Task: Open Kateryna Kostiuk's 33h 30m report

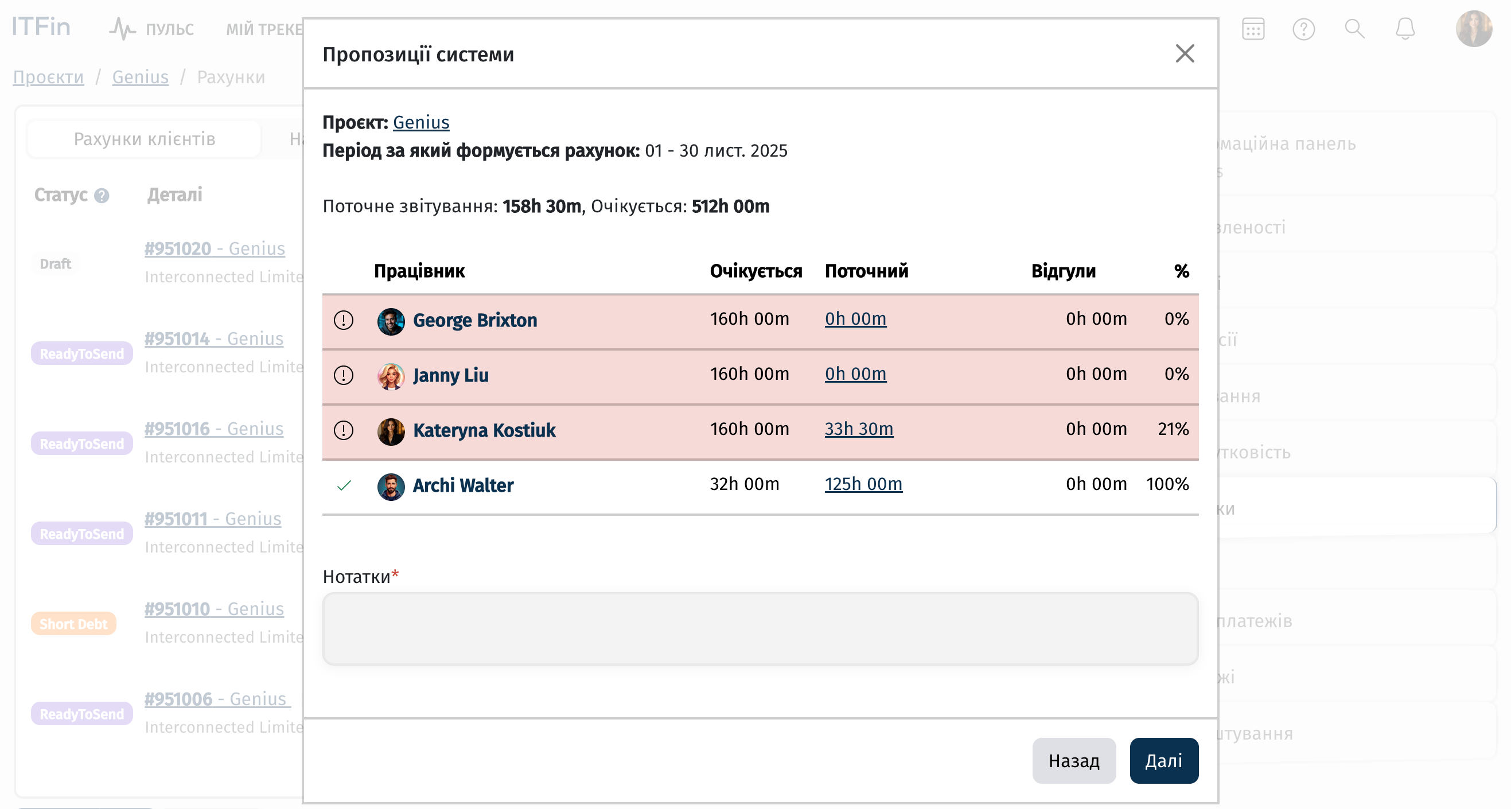Action: 858,429
